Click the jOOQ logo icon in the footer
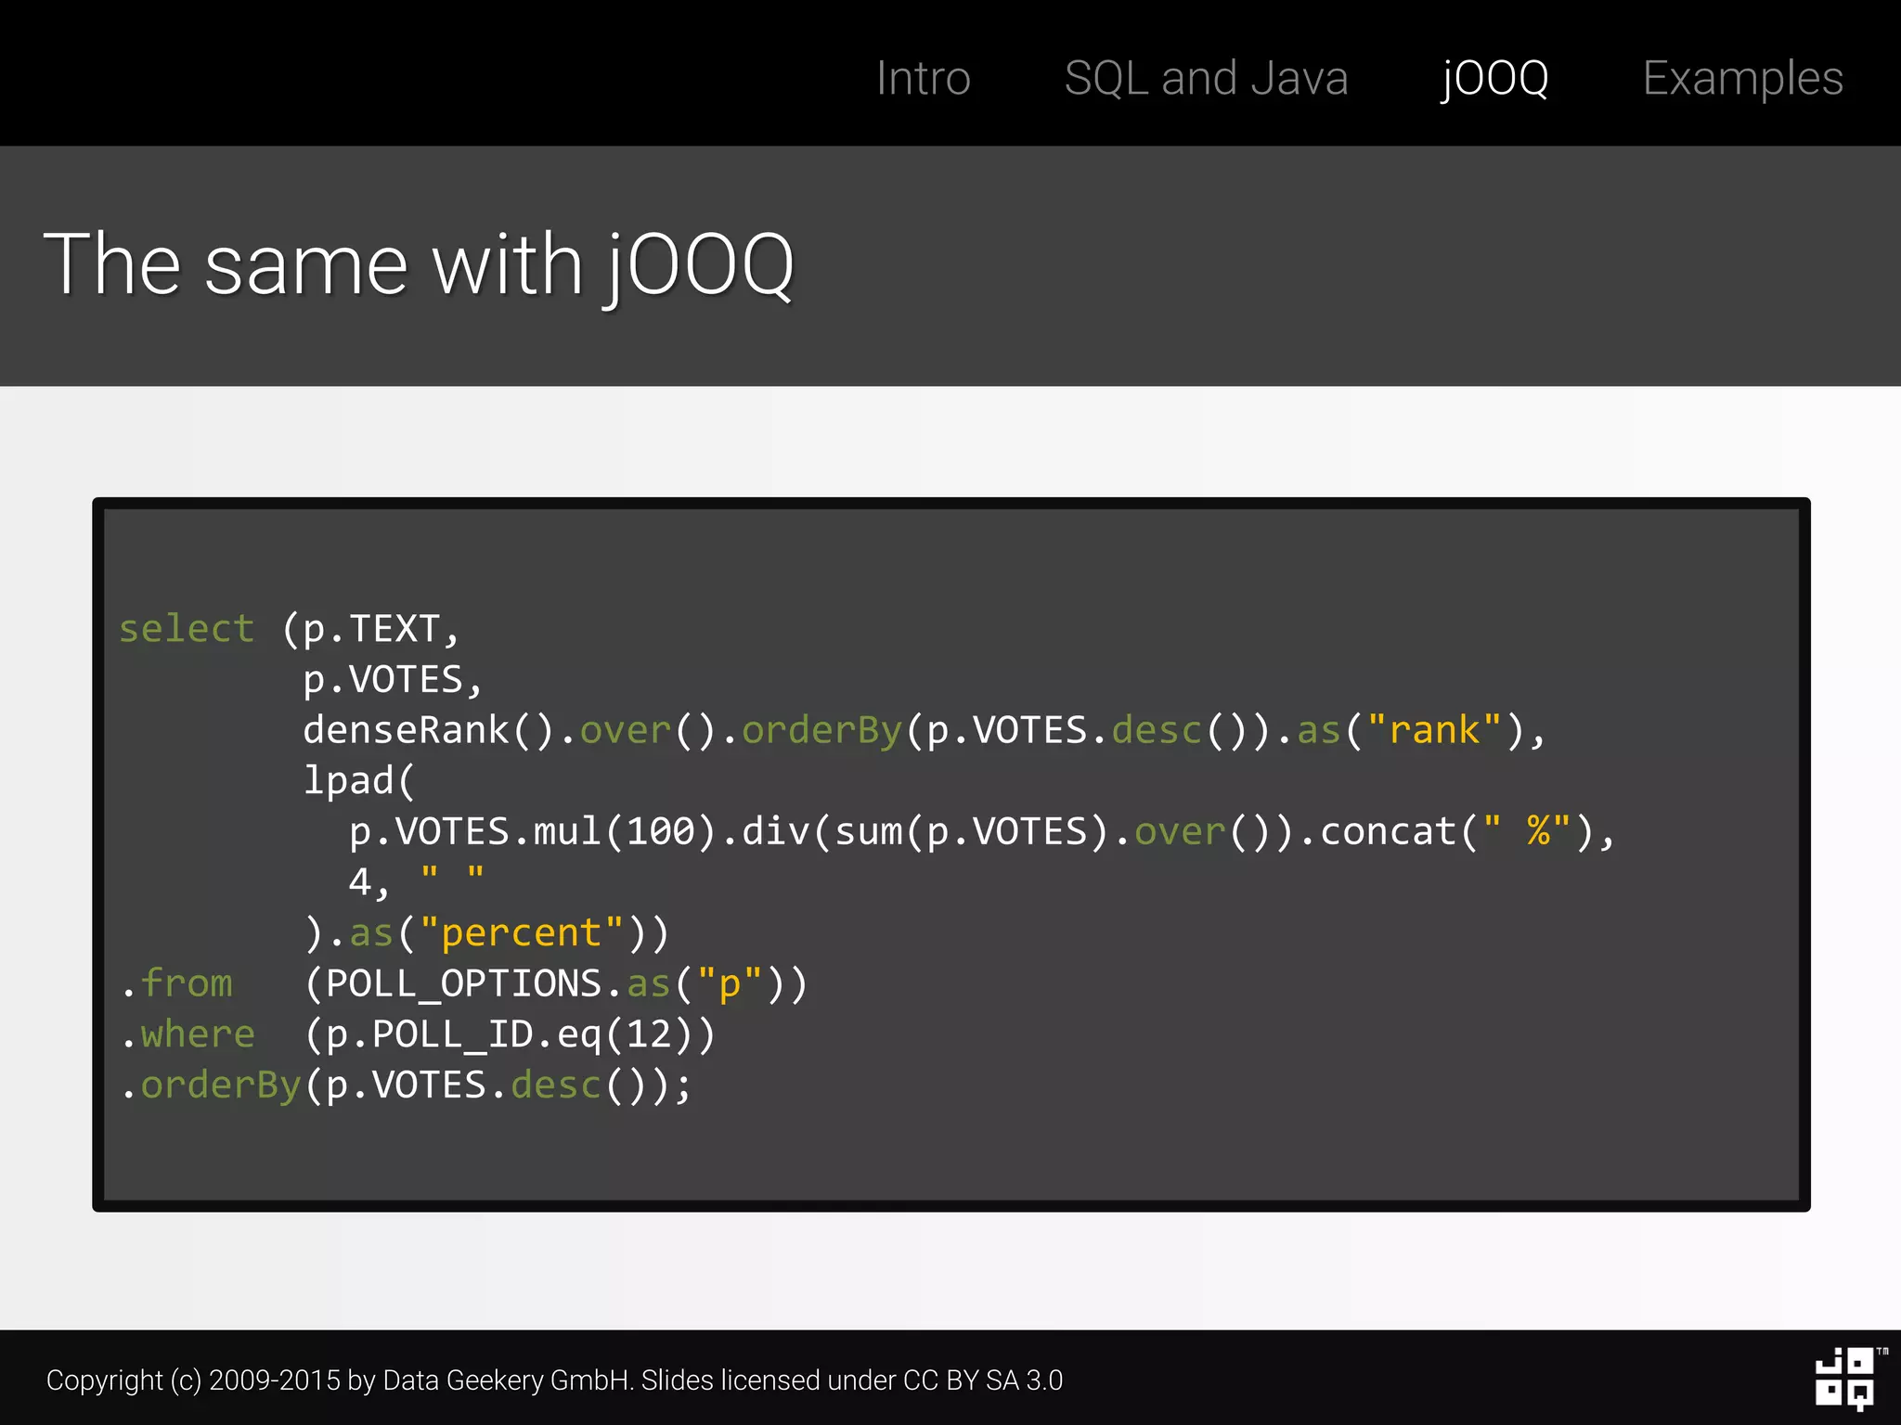The image size is (1901, 1425). [x=1845, y=1378]
